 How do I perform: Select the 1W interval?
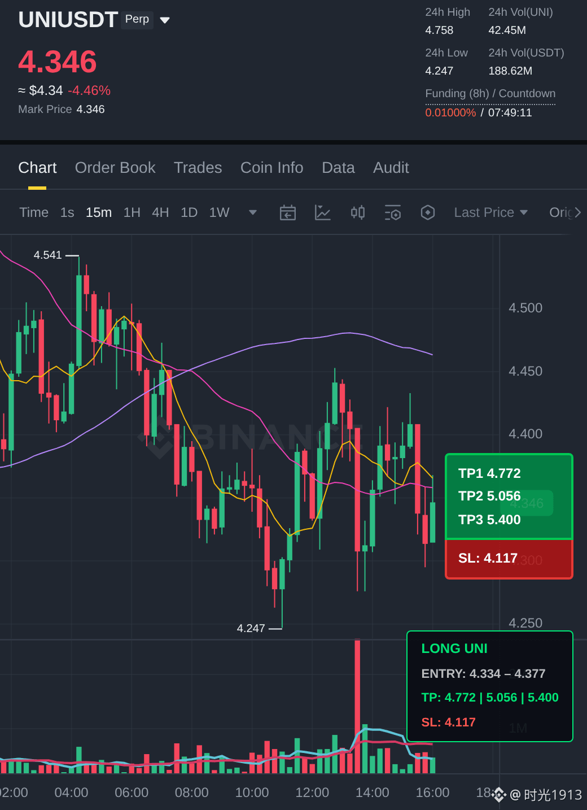pos(220,212)
